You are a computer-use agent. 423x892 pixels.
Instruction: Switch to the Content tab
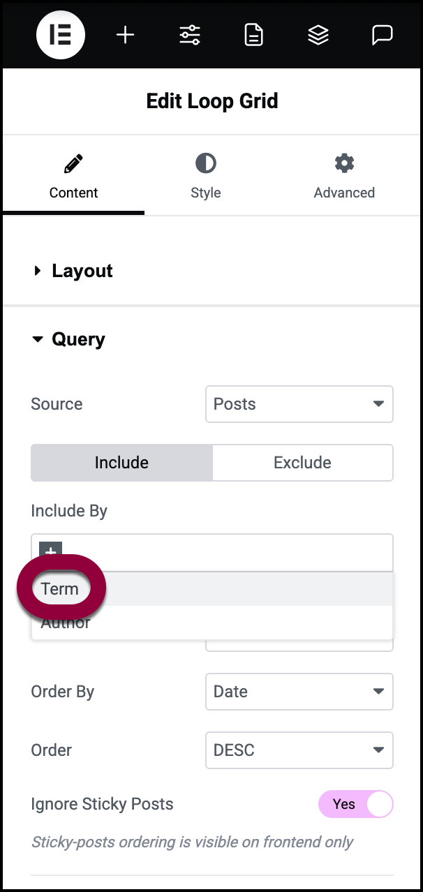click(x=73, y=177)
